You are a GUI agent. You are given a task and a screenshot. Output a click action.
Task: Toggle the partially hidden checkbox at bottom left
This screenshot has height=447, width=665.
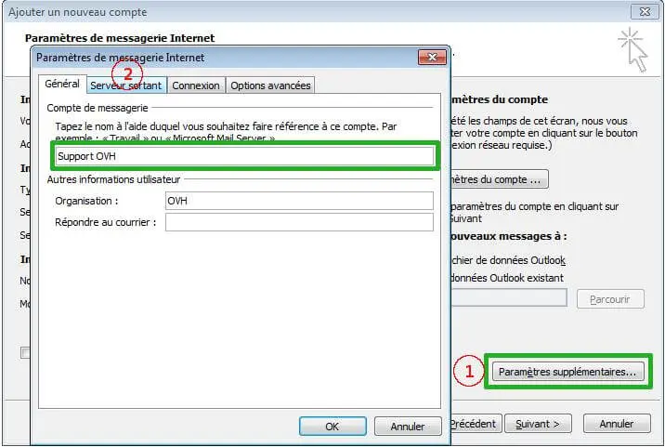tap(26, 352)
